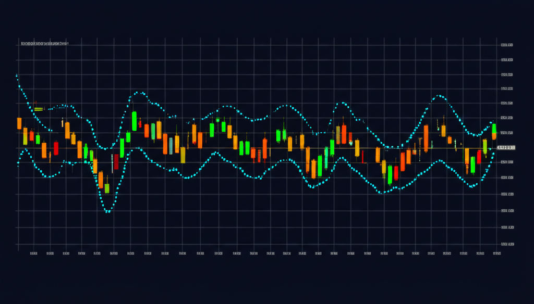Select the highlighted current price label on price axis

coord(506,148)
